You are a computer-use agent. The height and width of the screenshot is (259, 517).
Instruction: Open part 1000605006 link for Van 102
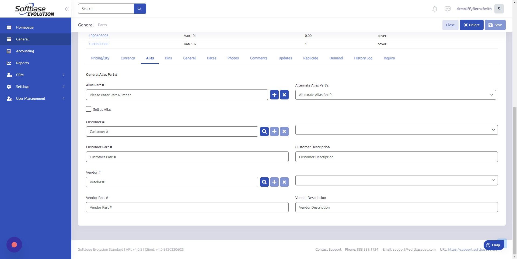coord(99,44)
